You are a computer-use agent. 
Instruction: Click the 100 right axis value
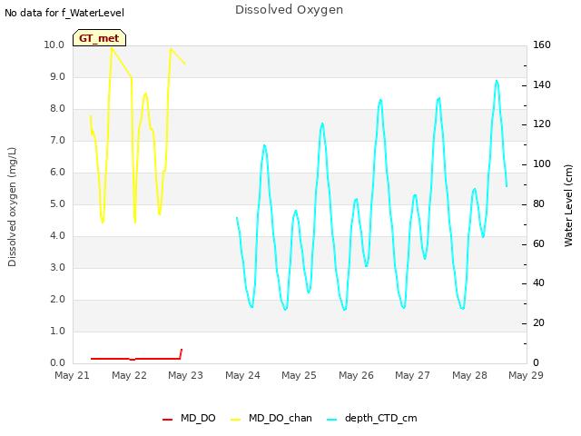(542, 163)
